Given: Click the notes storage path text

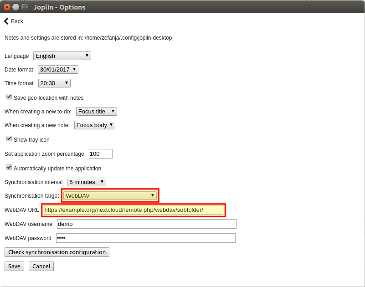Looking at the screenshot, I should pyautogui.click(x=128, y=38).
